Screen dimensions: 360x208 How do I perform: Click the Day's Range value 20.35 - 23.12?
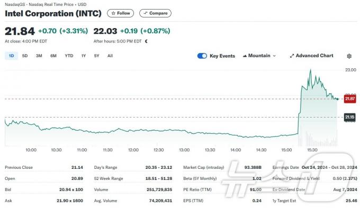[x=159, y=167]
